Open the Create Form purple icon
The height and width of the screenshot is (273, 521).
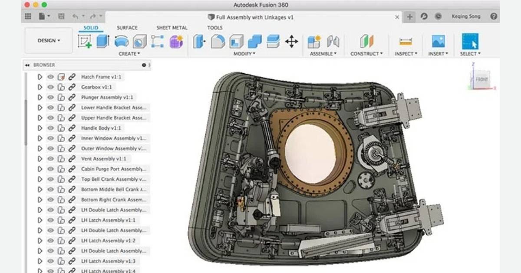[176, 42]
